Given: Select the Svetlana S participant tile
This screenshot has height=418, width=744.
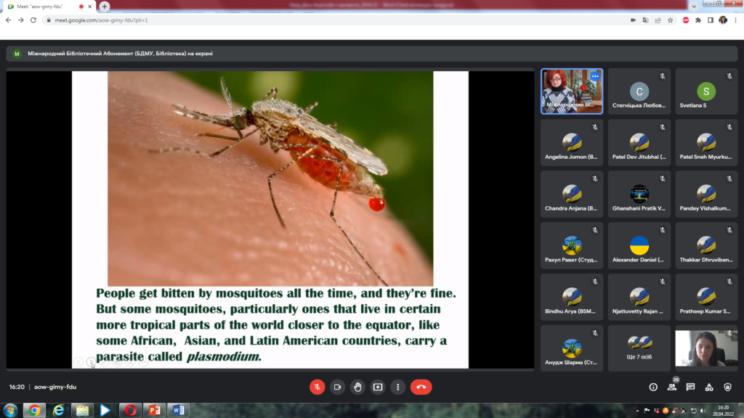Looking at the screenshot, I should (x=705, y=91).
